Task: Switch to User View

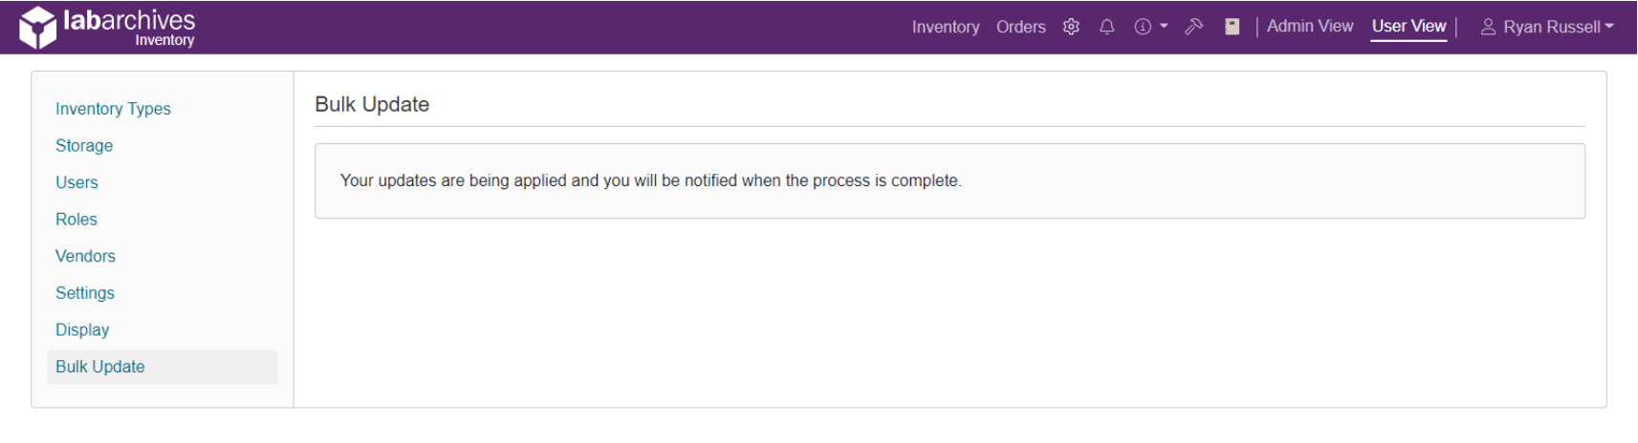Action: 1409,27
